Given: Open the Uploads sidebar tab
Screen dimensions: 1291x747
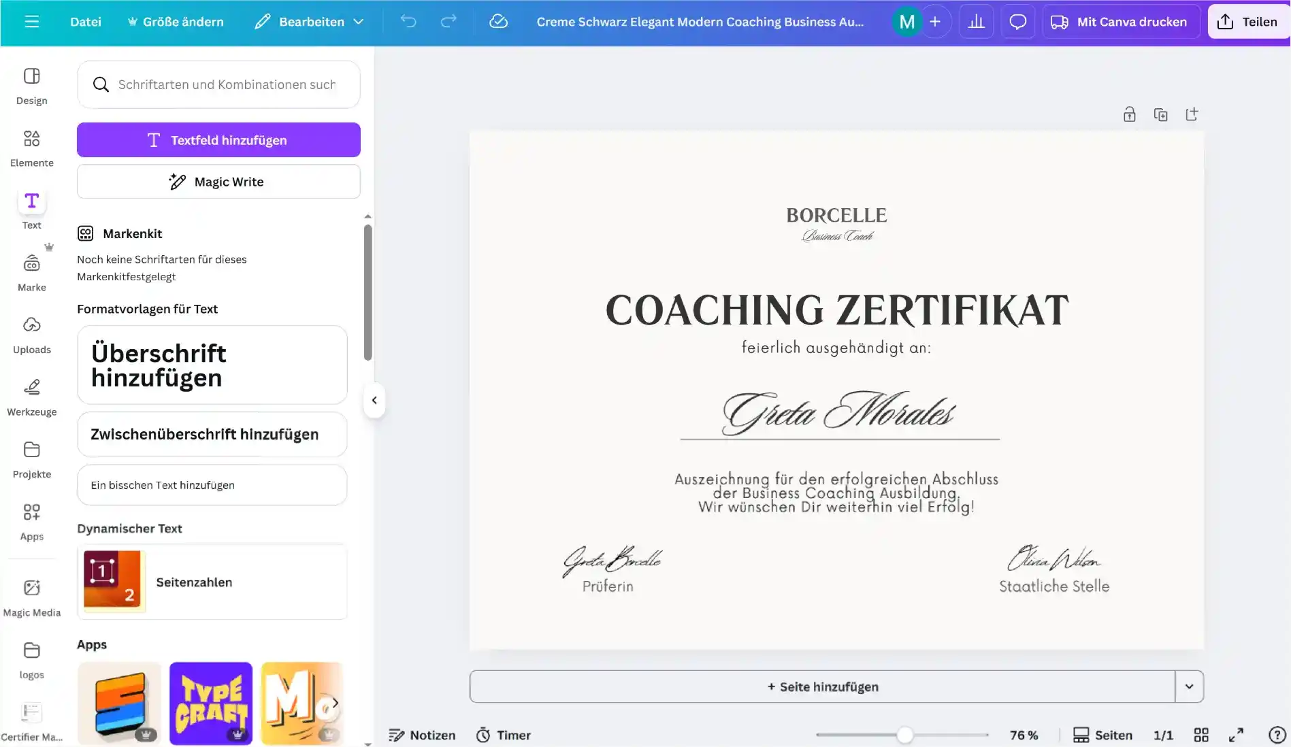Looking at the screenshot, I should [x=32, y=335].
